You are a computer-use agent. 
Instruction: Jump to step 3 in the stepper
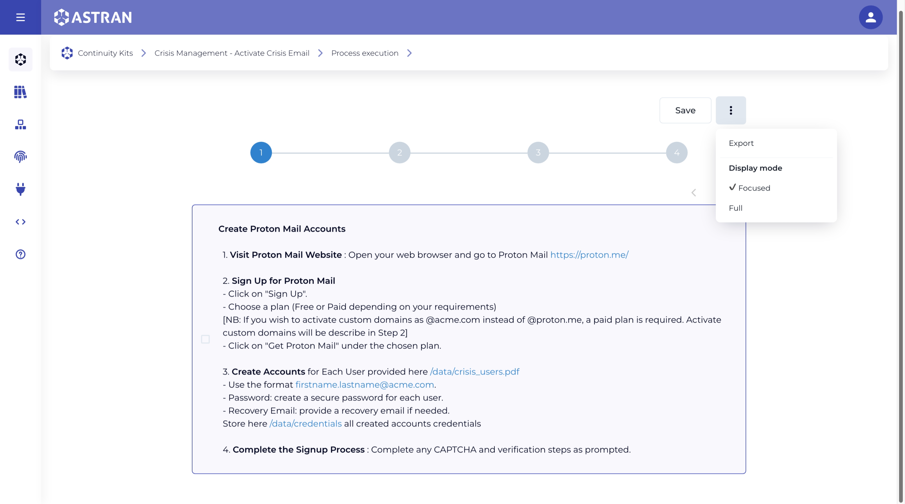(x=538, y=153)
